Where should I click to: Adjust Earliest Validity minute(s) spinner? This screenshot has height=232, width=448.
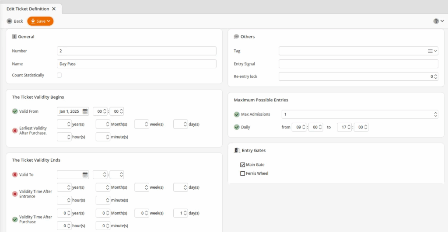(108, 137)
